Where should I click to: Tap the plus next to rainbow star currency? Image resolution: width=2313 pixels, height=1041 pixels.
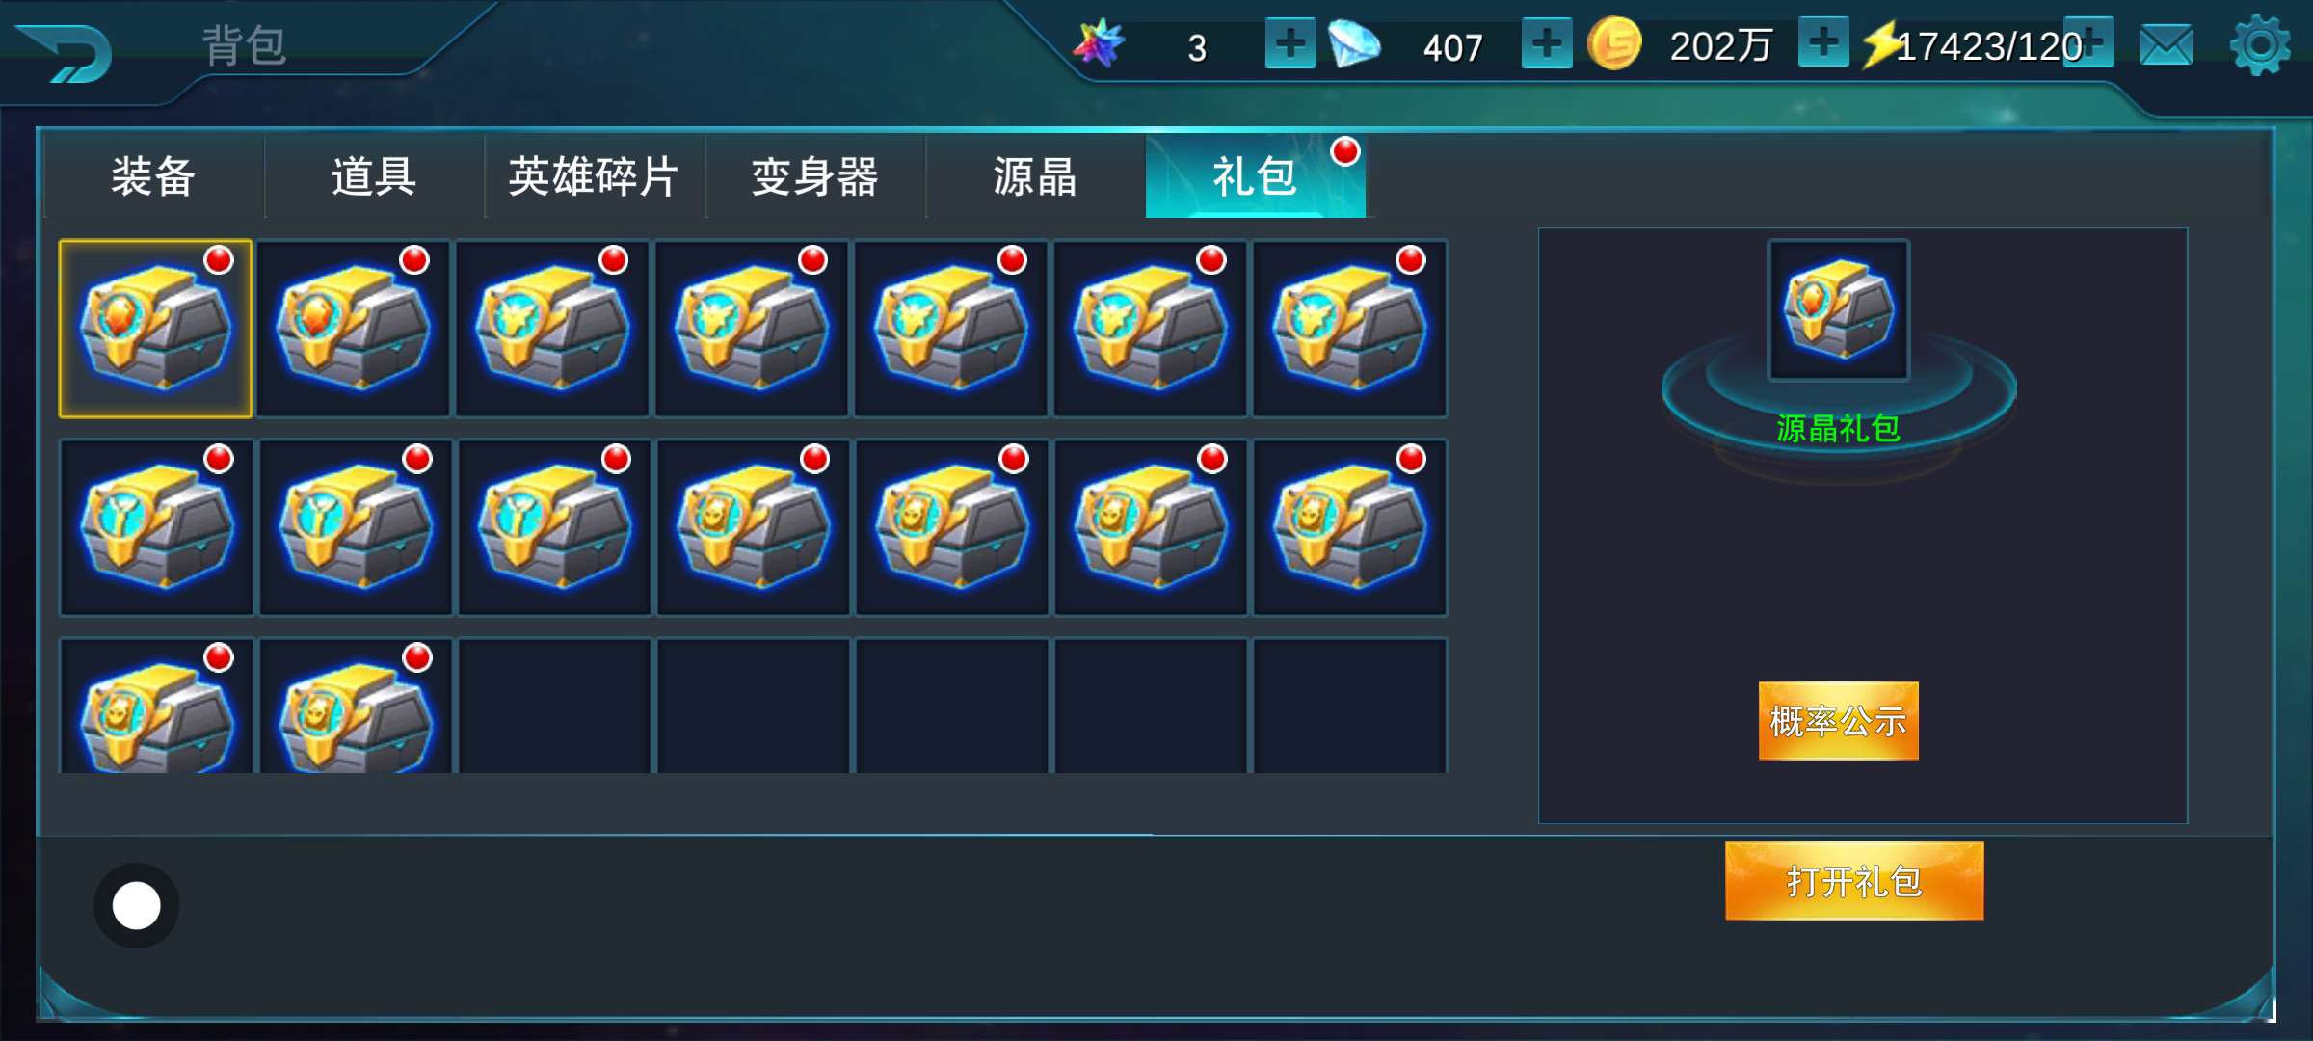tap(1290, 43)
